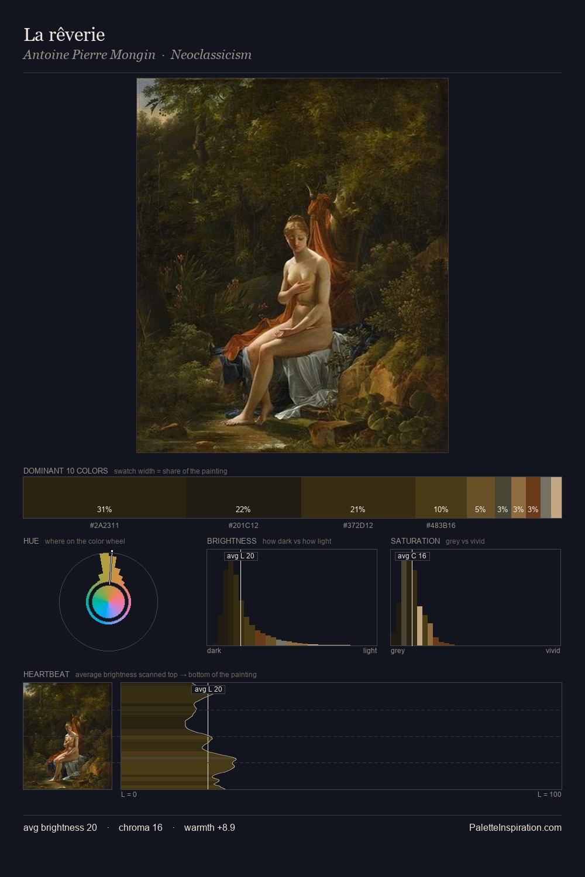Click 'avg C 16' label in saturation chart
The height and width of the screenshot is (877, 585).
412,556
